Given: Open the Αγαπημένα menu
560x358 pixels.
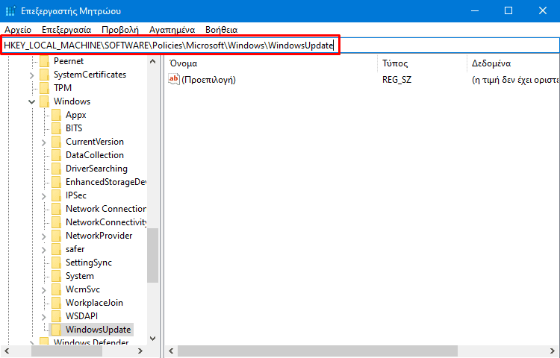Looking at the screenshot, I should point(172,30).
